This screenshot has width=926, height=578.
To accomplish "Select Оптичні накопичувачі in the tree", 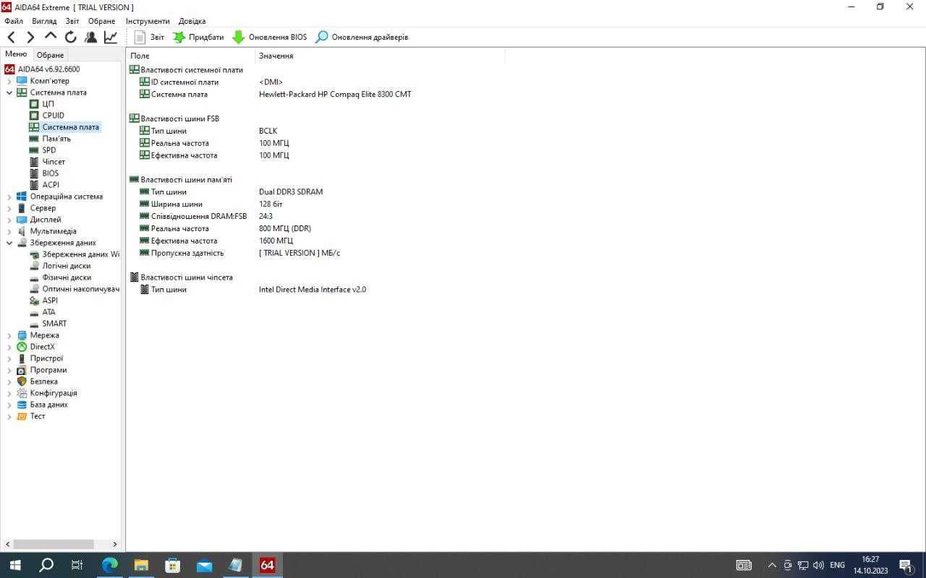I will (80, 289).
